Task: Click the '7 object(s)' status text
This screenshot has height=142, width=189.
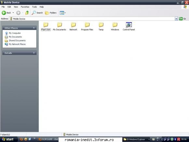Action: pos(5,135)
